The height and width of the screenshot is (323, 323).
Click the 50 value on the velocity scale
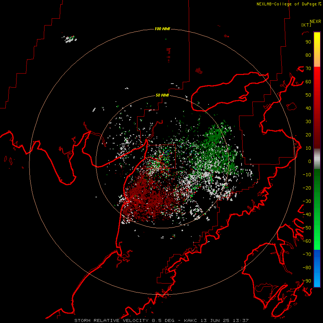308,95
